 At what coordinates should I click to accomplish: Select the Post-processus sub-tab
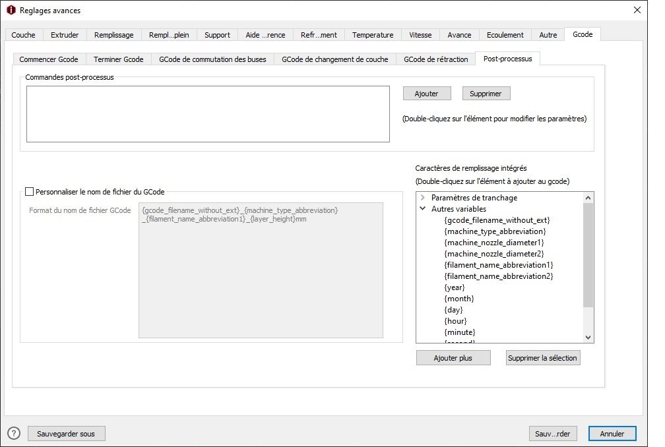508,59
